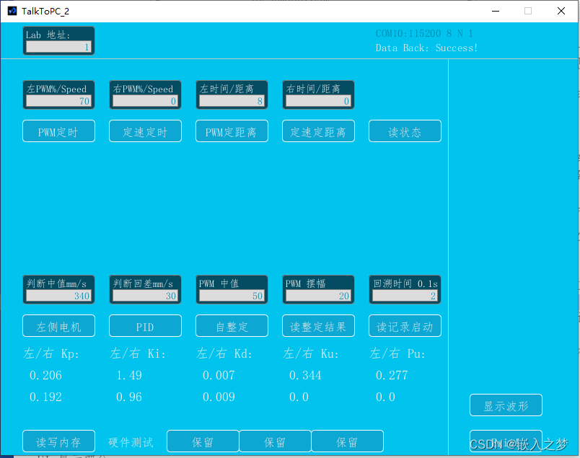Click the left Kp value 0.206
The height and width of the screenshot is (458, 580).
46,376
